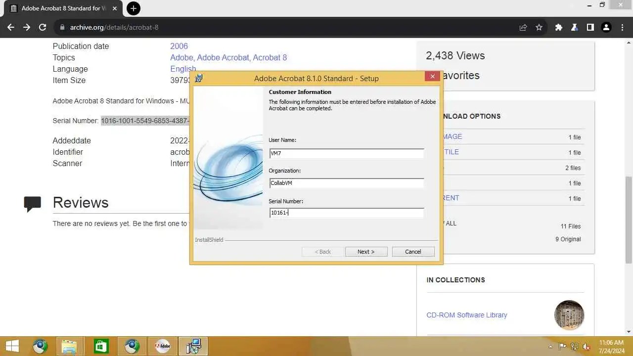Click the network tray icon

pos(575,347)
